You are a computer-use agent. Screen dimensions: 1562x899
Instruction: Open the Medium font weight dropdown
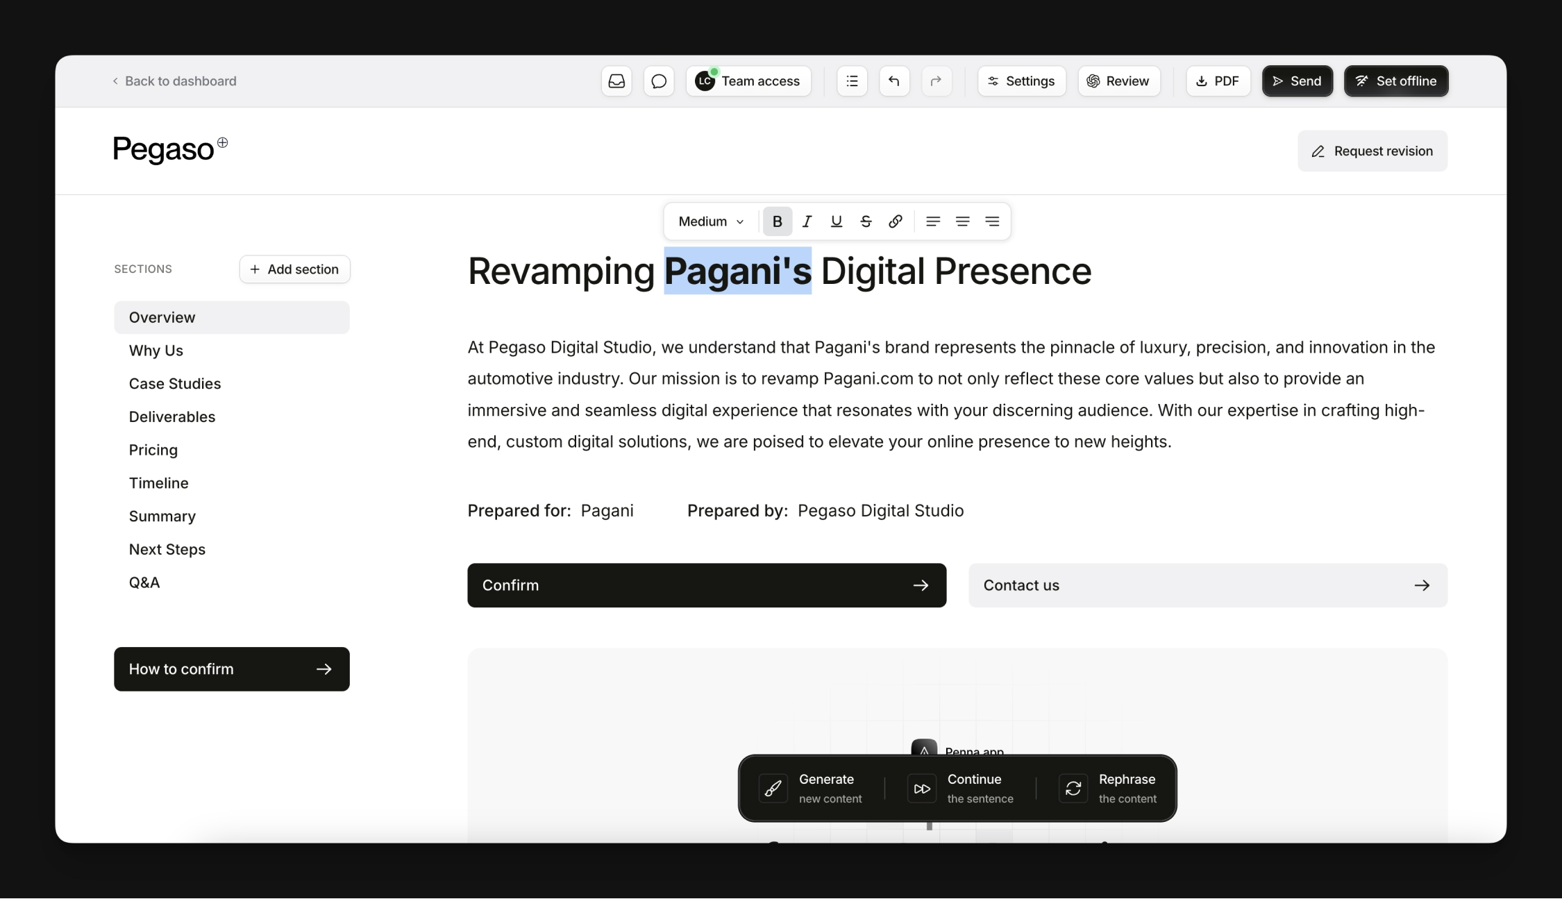pos(711,221)
